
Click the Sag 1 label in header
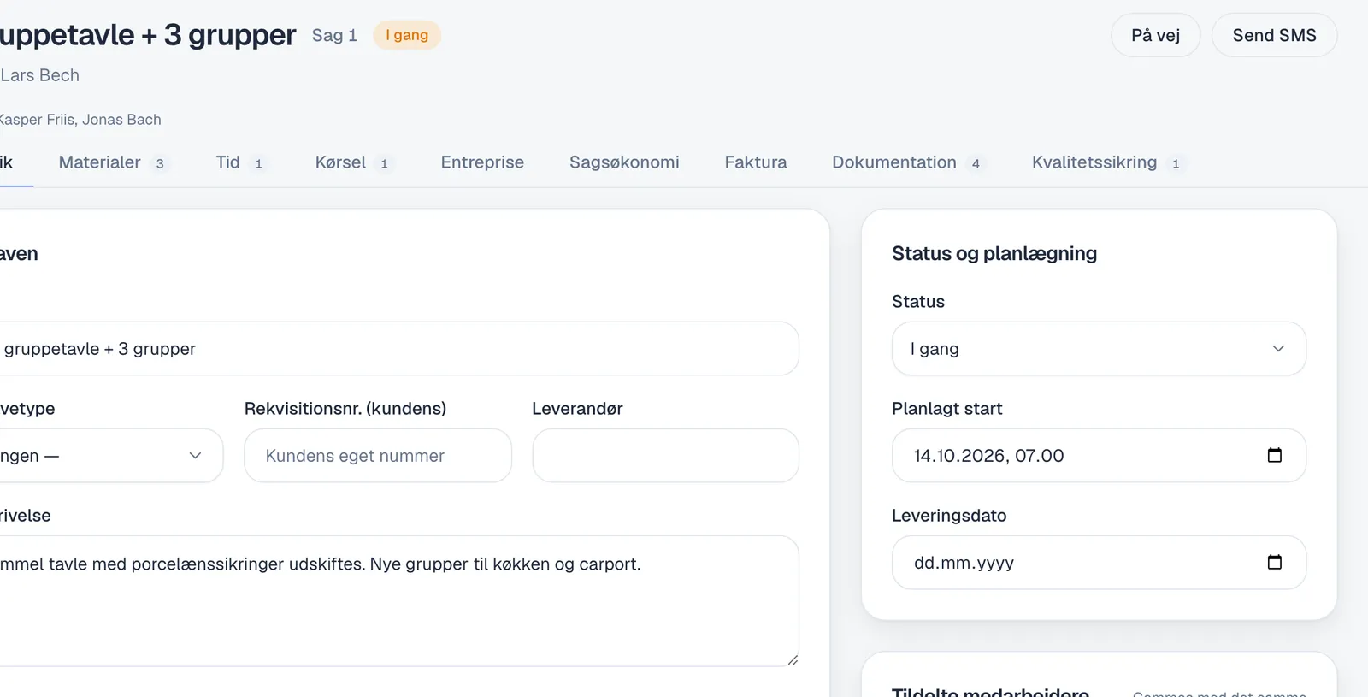click(334, 35)
